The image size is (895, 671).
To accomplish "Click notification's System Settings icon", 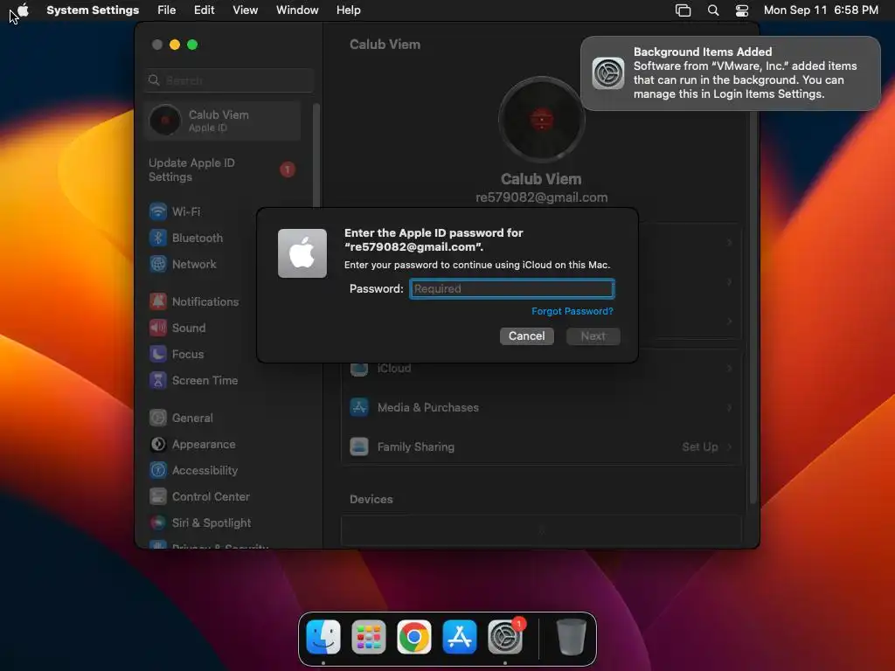I will (608, 73).
